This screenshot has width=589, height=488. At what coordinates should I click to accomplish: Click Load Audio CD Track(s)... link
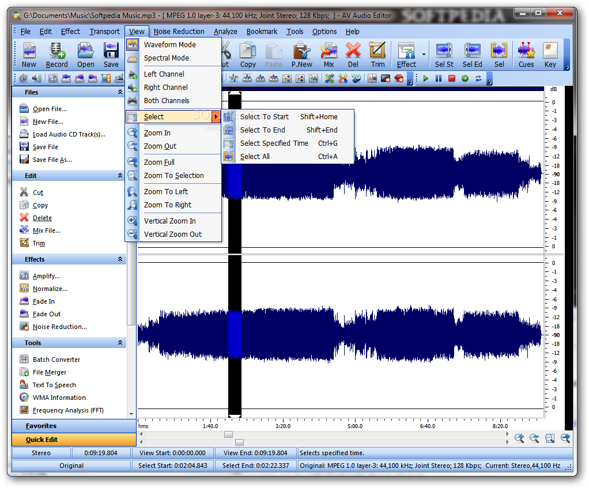pyautogui.click(x=69, y=134)
